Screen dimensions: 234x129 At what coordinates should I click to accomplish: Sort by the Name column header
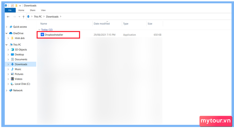pyautogui.click(x=43, y=24)
